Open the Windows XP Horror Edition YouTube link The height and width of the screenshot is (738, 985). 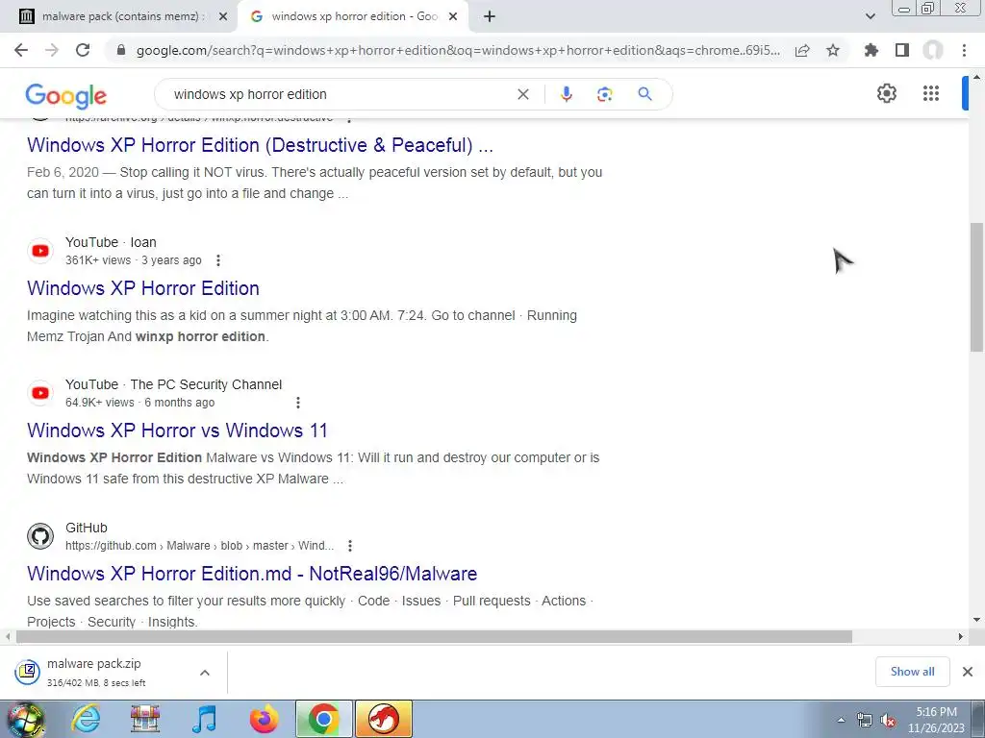click(x=143, y=288)
